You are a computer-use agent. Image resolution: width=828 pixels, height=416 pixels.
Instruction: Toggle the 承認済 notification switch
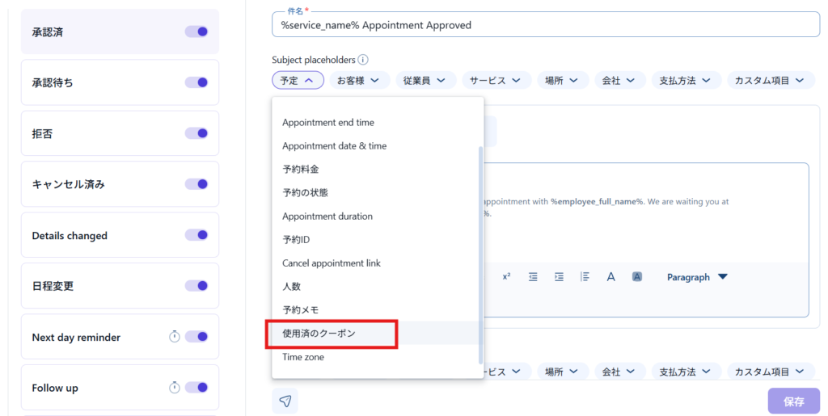coord(196,32)
